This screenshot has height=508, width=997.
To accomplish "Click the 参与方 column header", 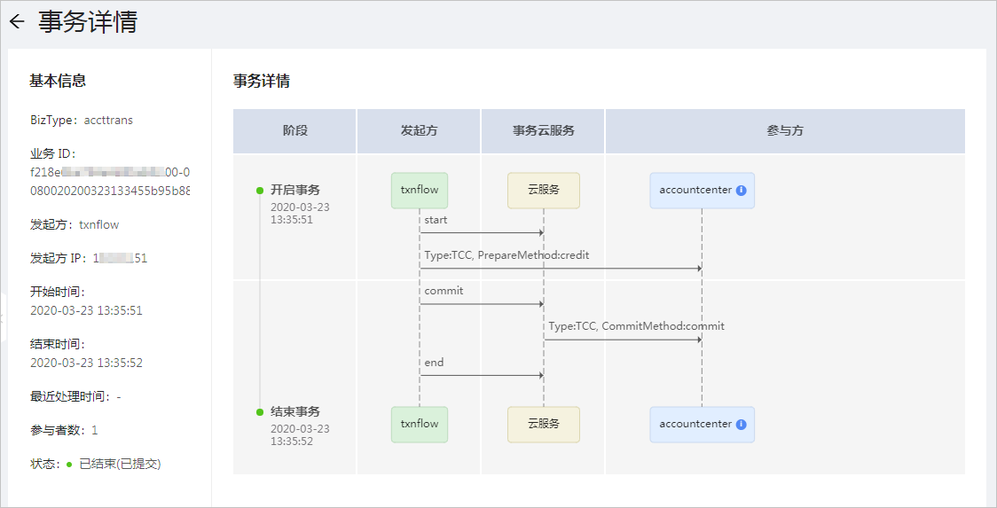I will pos(785,131).
